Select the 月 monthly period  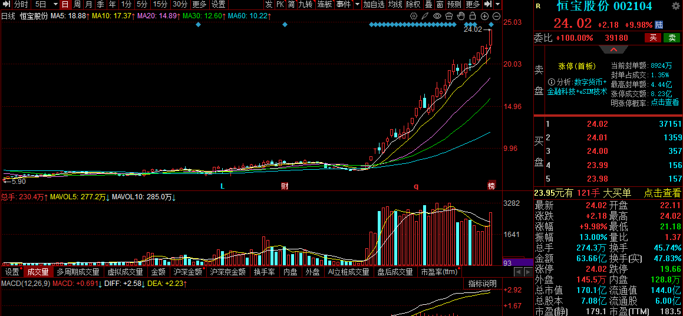click(88, 5)
